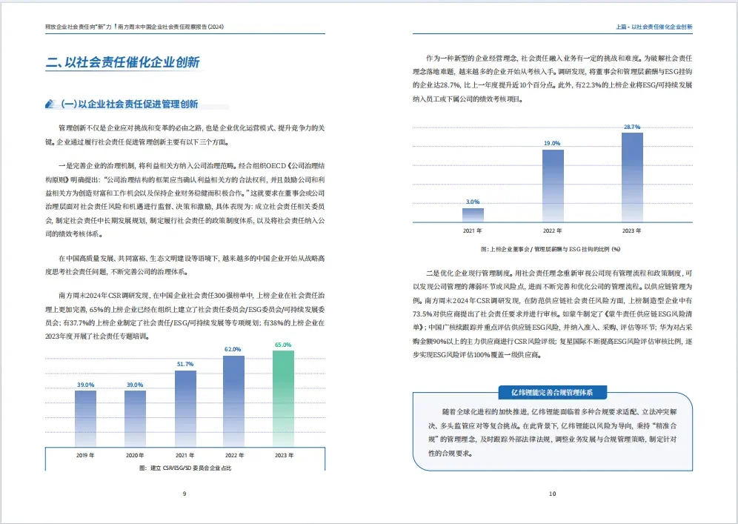Image resolution: width=738 pixels, height=524 pixels.
Task: Click the 19.0% bar in the ESG pay chart
Action: pyautogui.click(x=553, y=185)
